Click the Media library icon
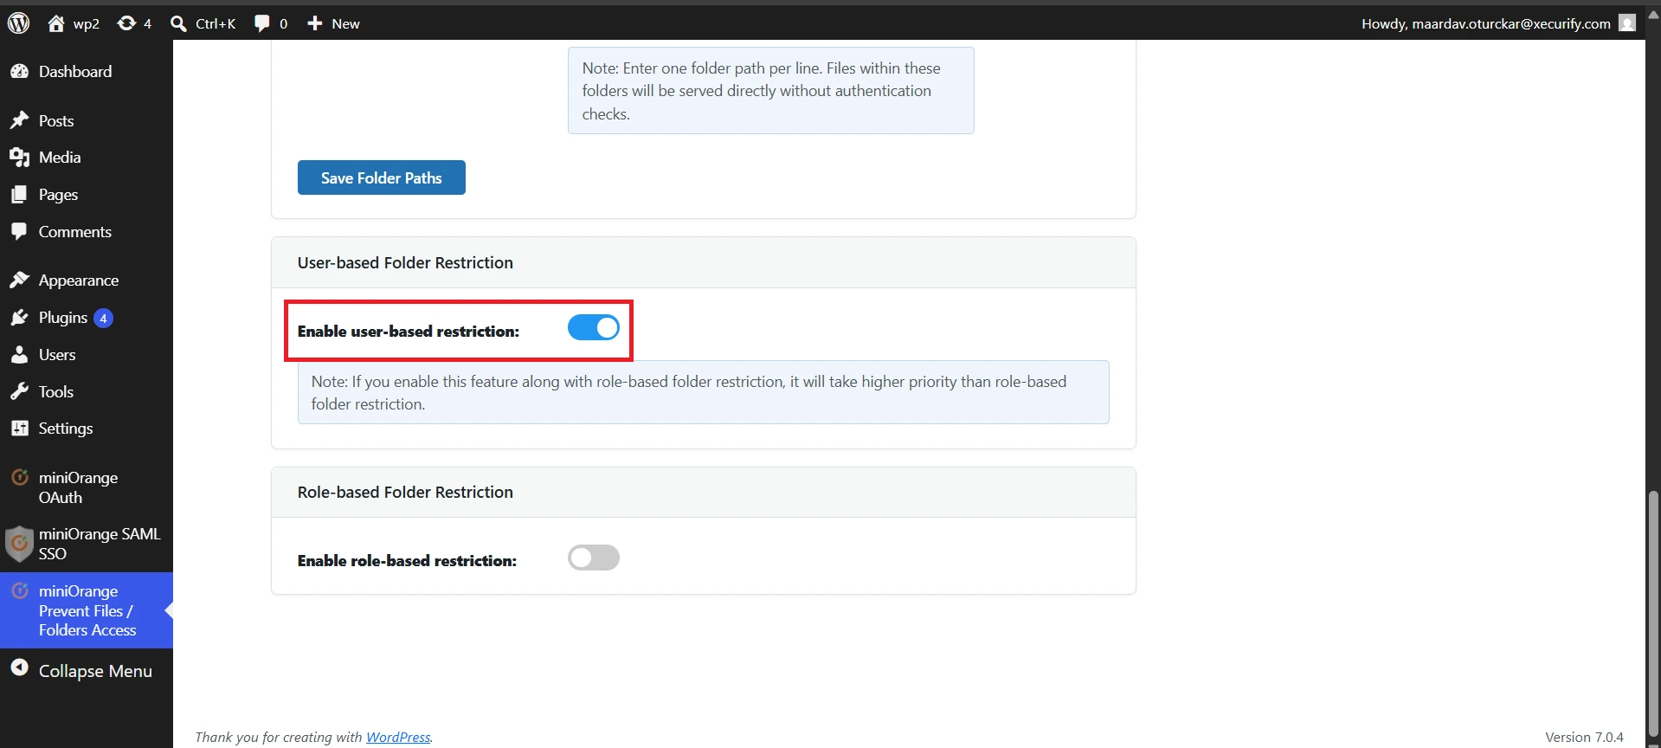This screenshot has width=1661, height=748. (x=20, y=158)
